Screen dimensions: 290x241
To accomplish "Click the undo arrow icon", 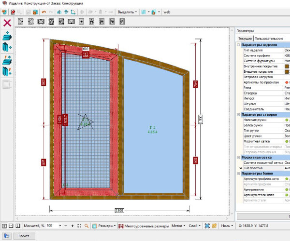I will (x=44, y=12).
